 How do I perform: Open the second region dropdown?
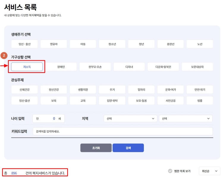[x=186, y=118]
